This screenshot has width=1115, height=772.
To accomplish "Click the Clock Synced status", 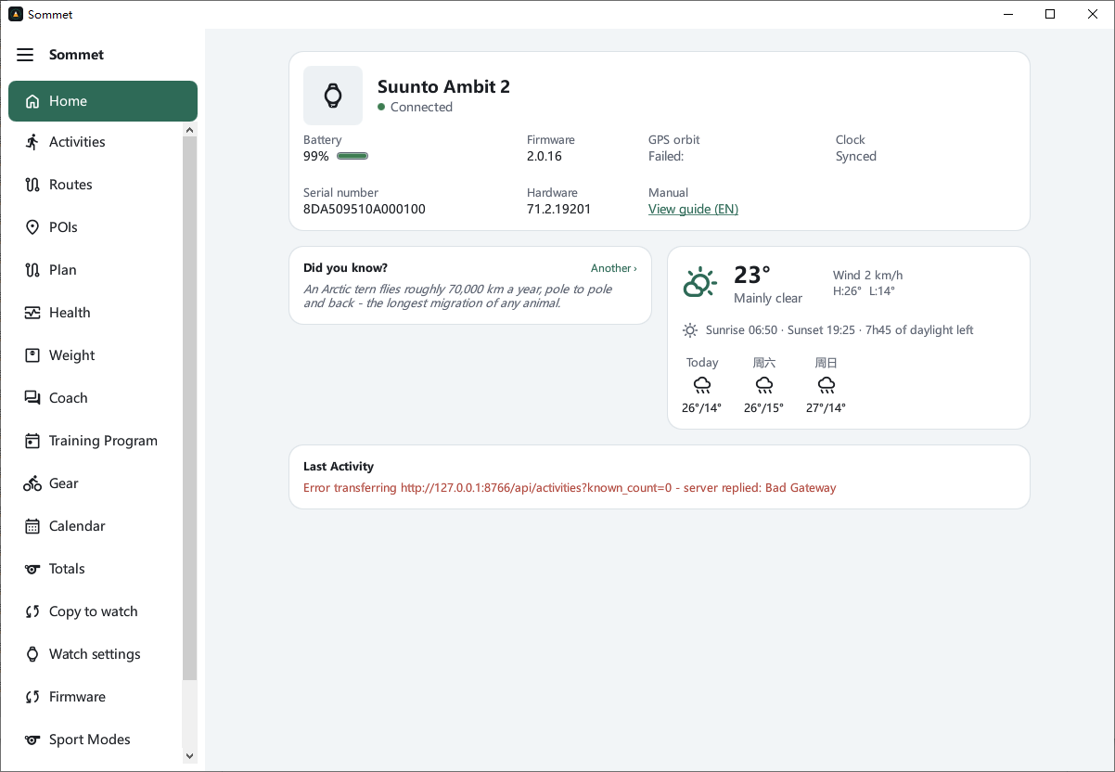I will coord(856,156).
